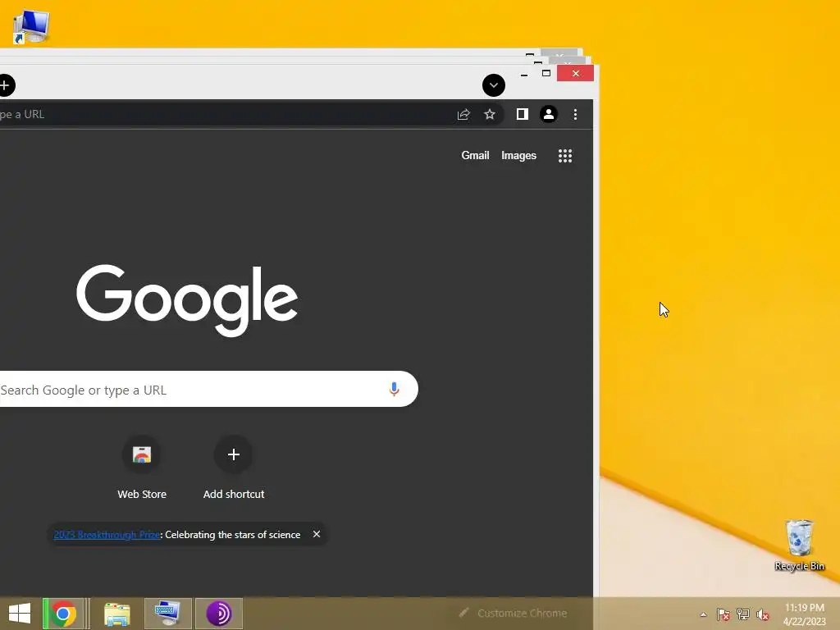This screenshot has height=630, width=840.
Task: Open the tab search dropdown arrow
Action: click(493, 85)
